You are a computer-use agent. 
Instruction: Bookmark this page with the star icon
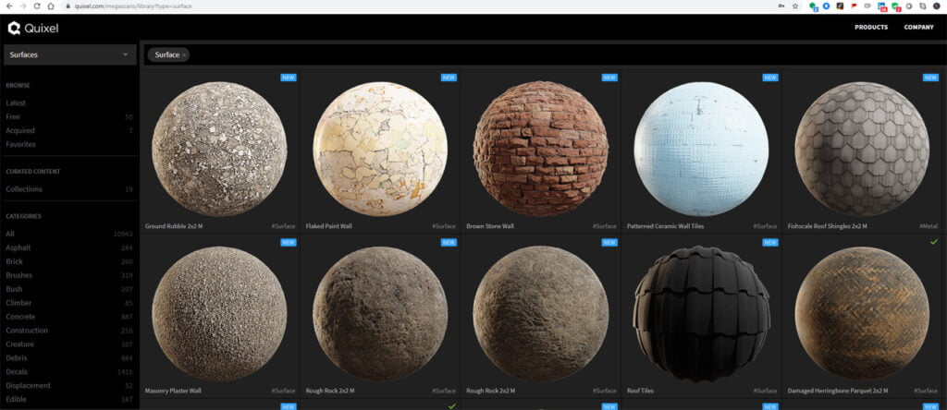coord(795,6)
